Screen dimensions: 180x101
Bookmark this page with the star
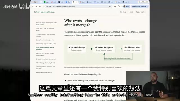[110, 6]
